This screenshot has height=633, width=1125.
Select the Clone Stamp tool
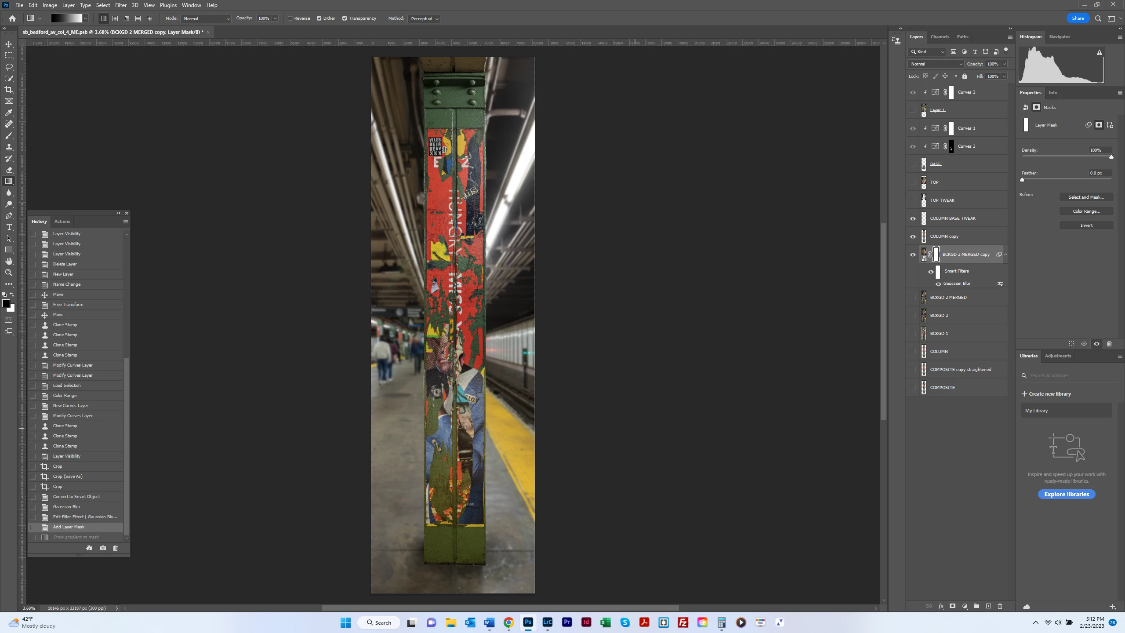(x=9, y=147)
